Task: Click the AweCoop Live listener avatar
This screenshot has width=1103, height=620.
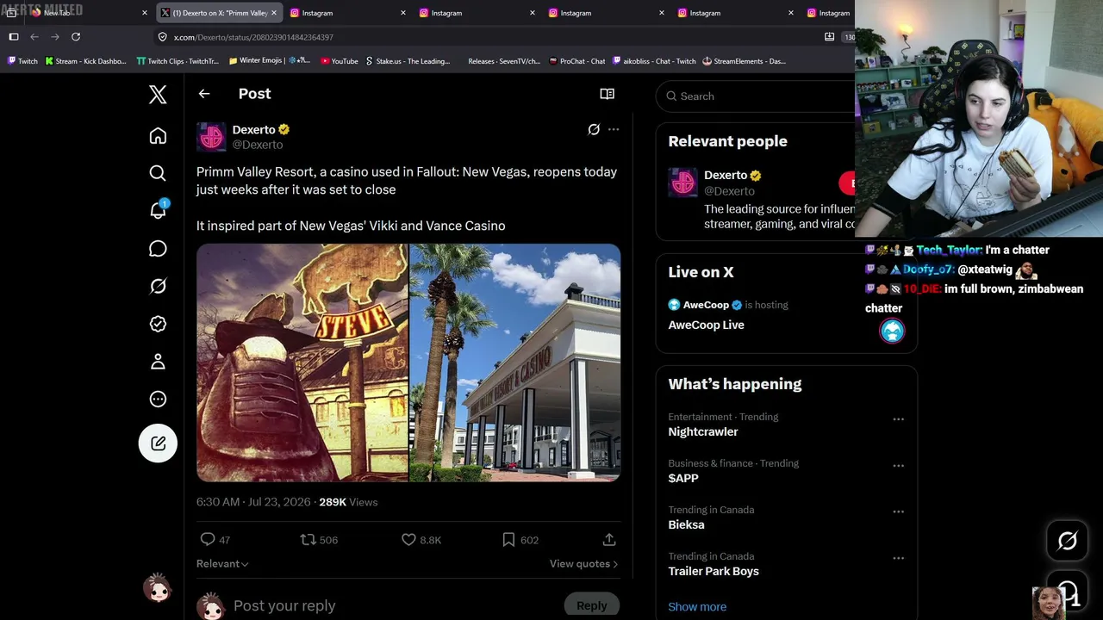Action: (892, 331)
